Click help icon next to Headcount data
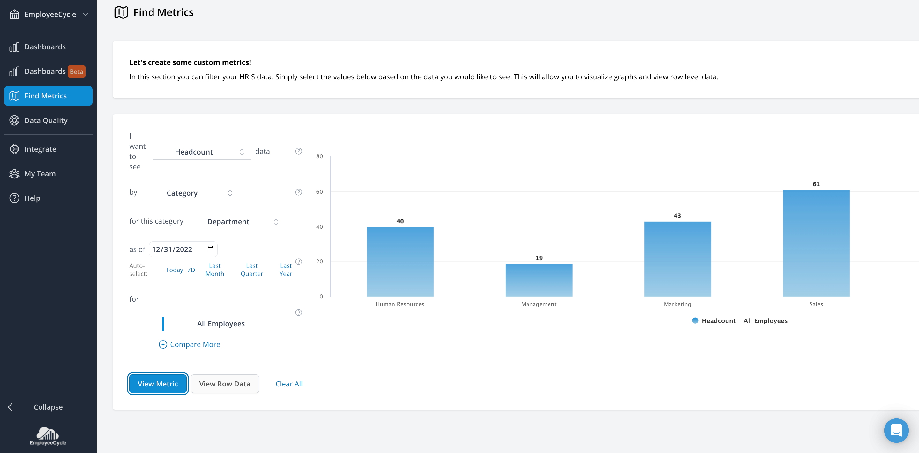The height and width of the screenshot is (453, 919). (299, 151)
